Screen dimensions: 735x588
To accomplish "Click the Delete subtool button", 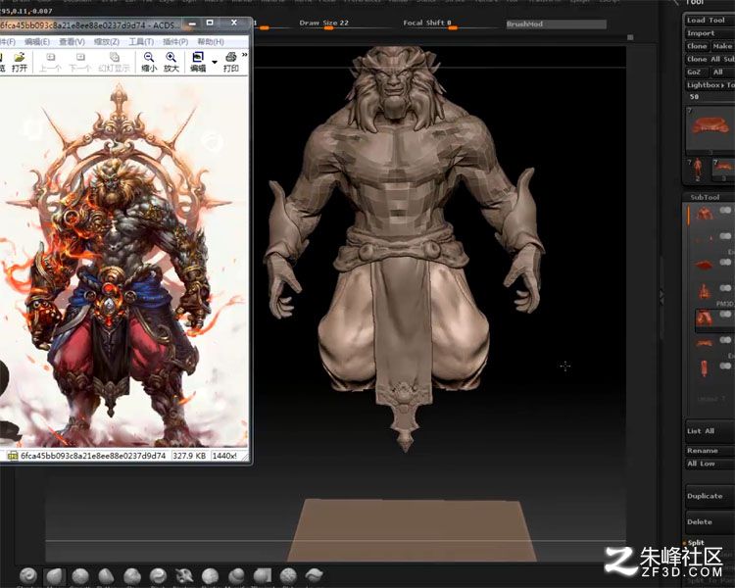I will [709, 522].
